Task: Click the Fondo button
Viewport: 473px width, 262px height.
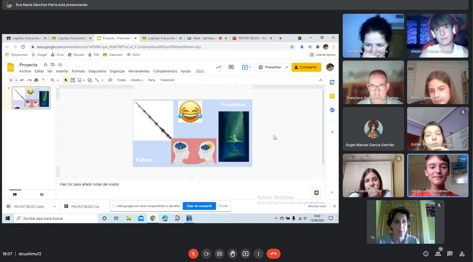Action: click(122, 80)
